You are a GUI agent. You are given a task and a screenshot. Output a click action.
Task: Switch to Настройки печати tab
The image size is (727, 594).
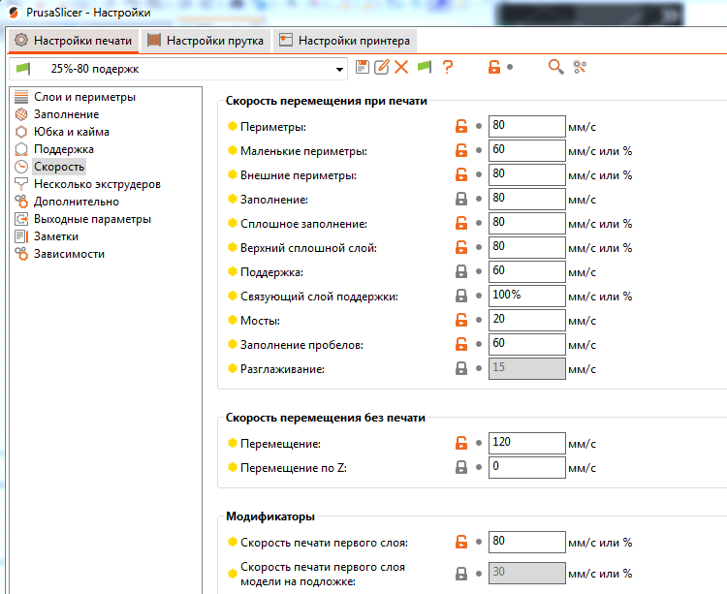click(74, 41)
